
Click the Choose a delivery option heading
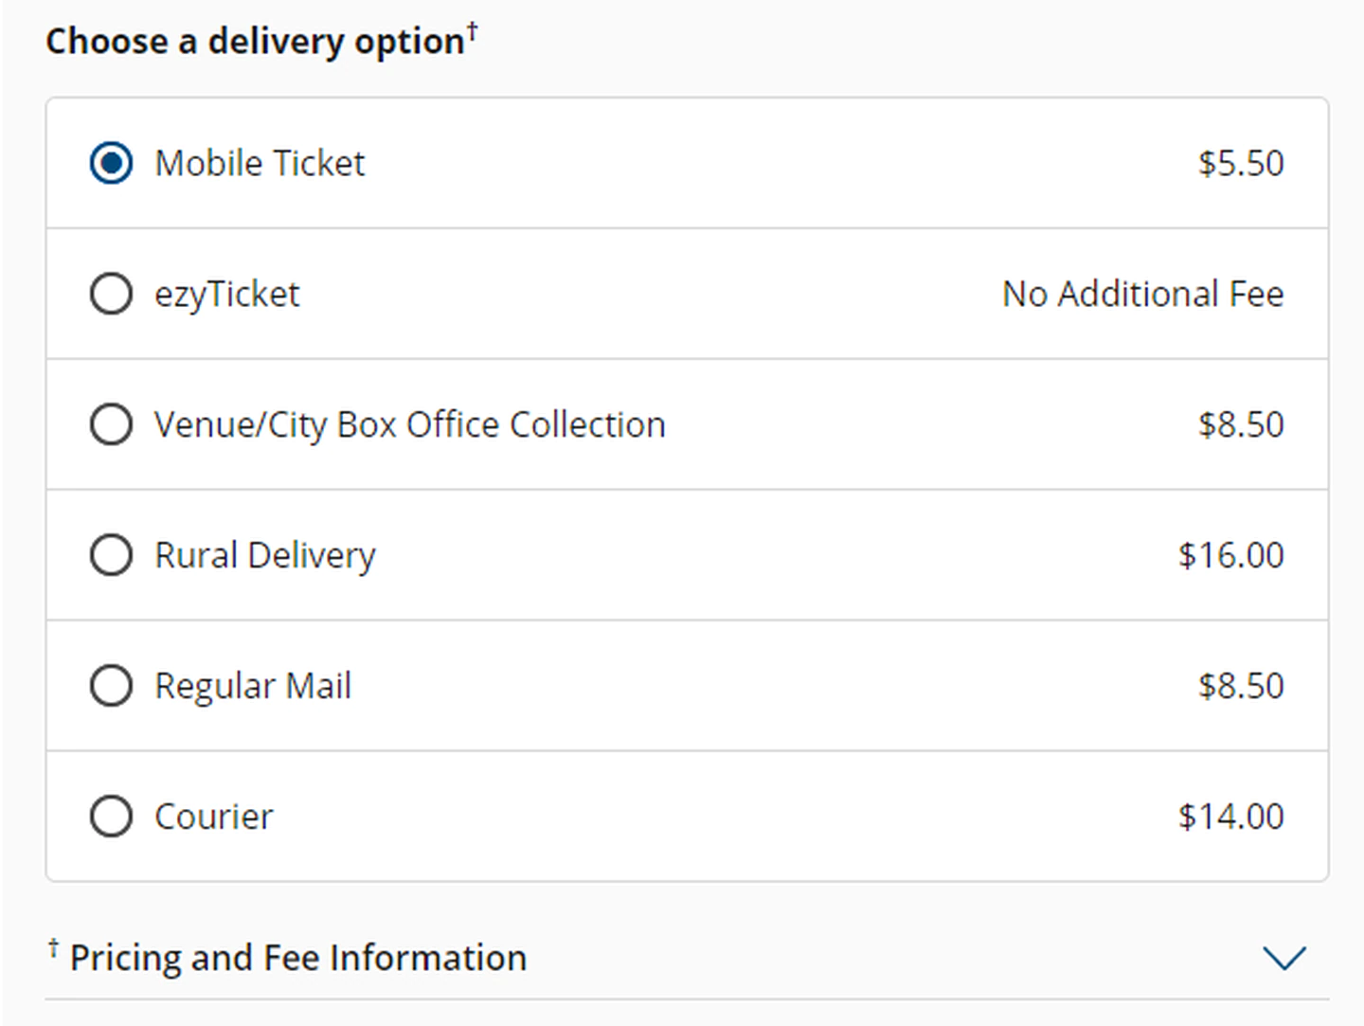254,41
